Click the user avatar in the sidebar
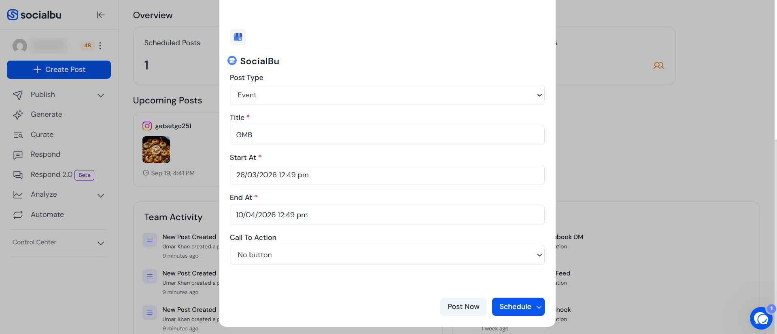The image size is (777, 334). point(20,46)
